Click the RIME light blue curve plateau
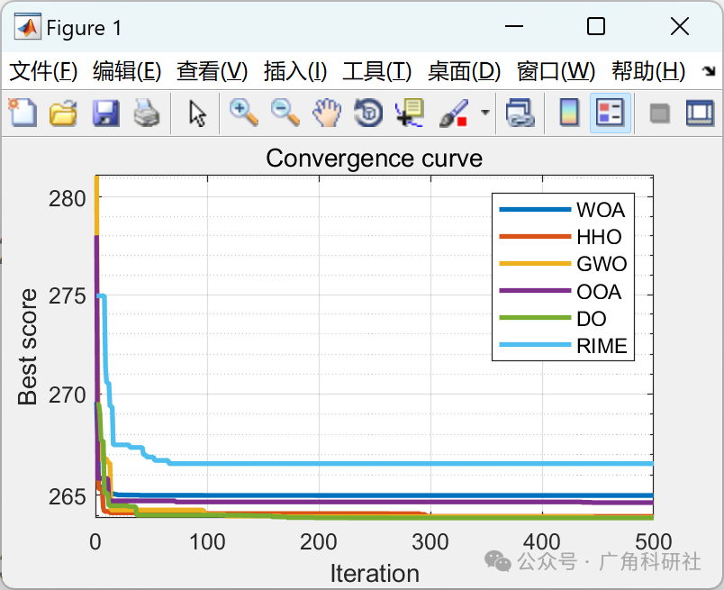724x590 pixels. [411, 463]
